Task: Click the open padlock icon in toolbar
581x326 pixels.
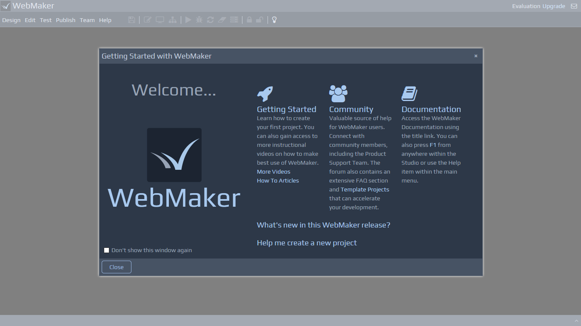Action: point(259,20)
